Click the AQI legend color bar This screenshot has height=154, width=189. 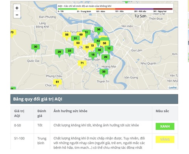click(x=115, y=9)
